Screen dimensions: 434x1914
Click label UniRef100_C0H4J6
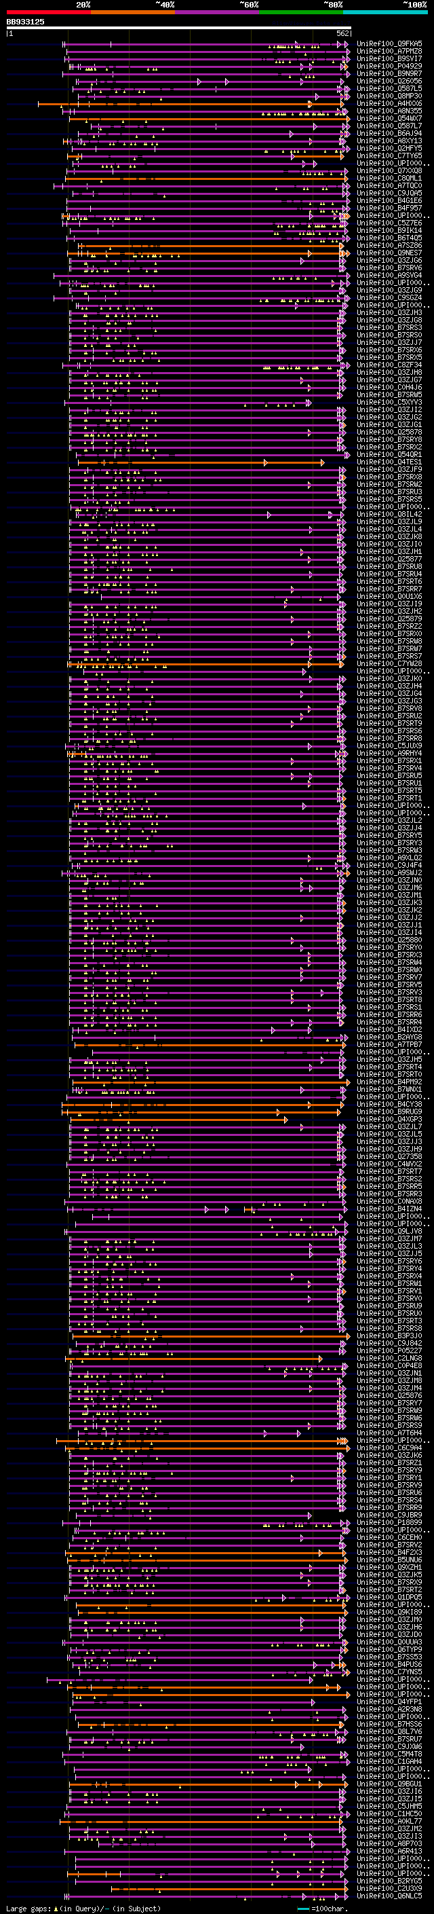[389, 387]
